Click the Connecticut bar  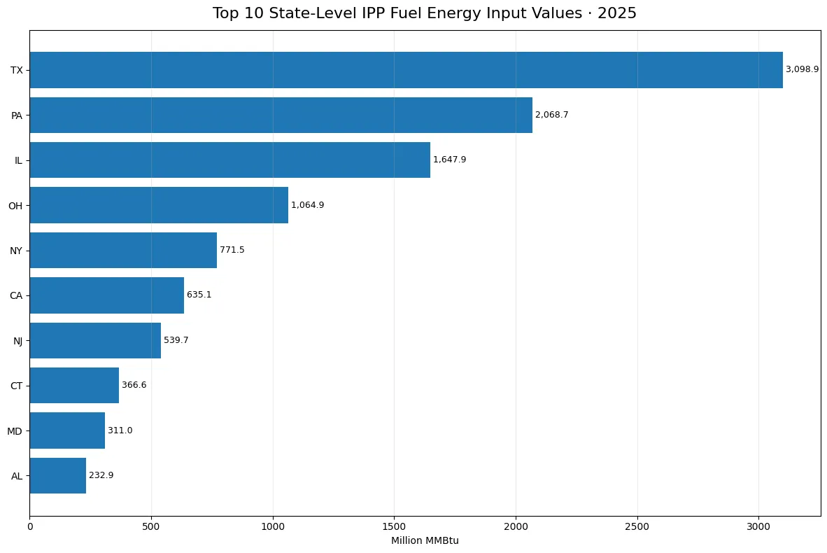pyautogui.click(x=74, y=385)
